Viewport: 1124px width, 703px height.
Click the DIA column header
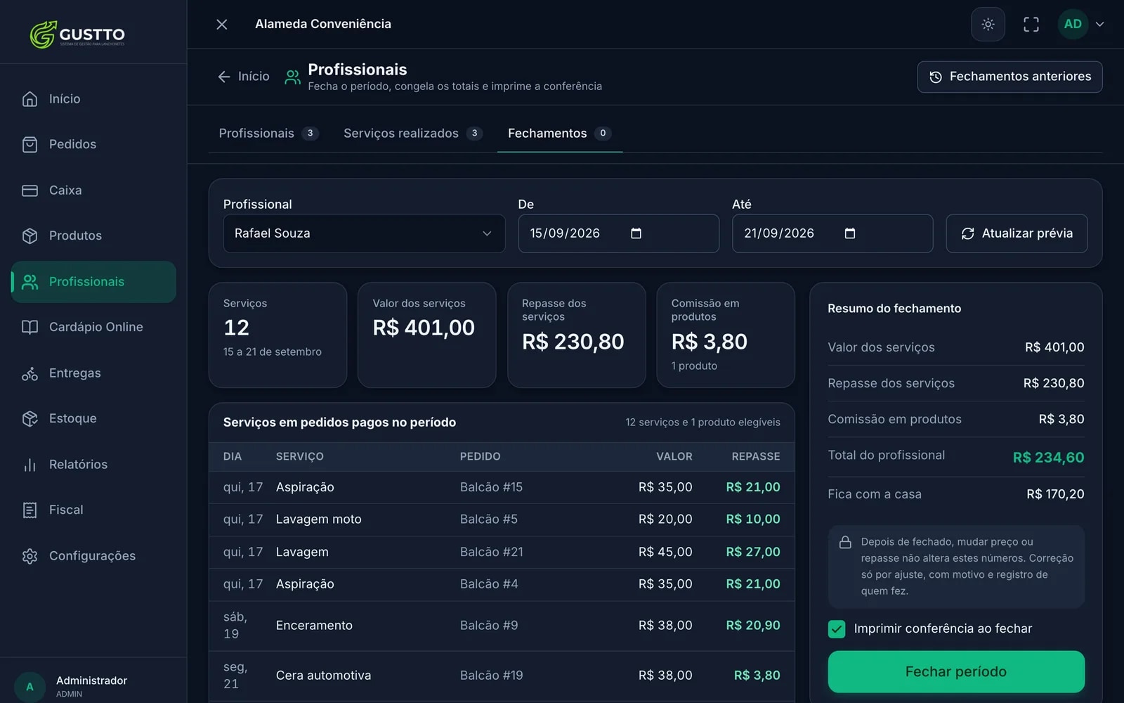[233, 457]
